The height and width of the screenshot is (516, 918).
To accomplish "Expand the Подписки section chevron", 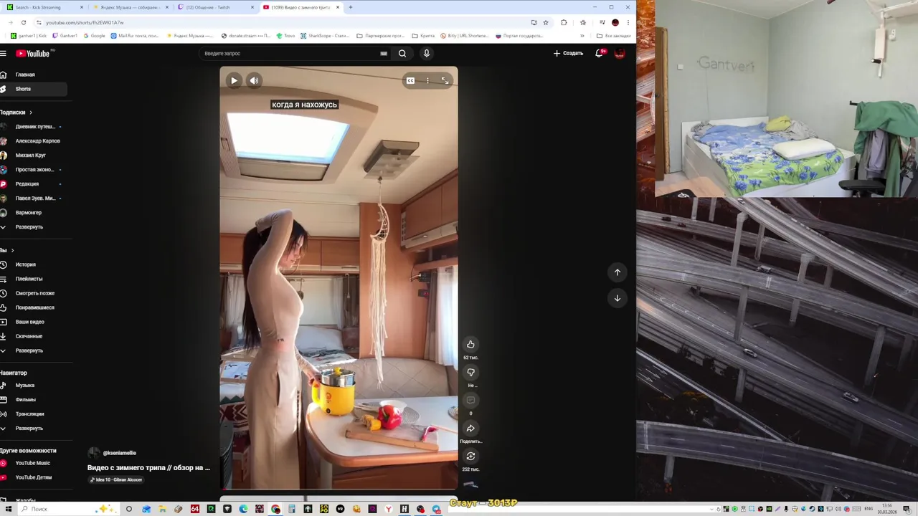I will click(x=31, y=113).
